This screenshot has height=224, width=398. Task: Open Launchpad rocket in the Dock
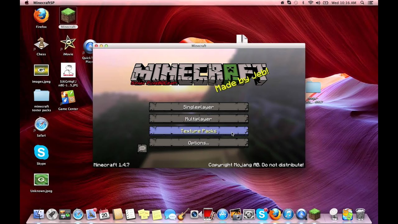click(52, 214)
